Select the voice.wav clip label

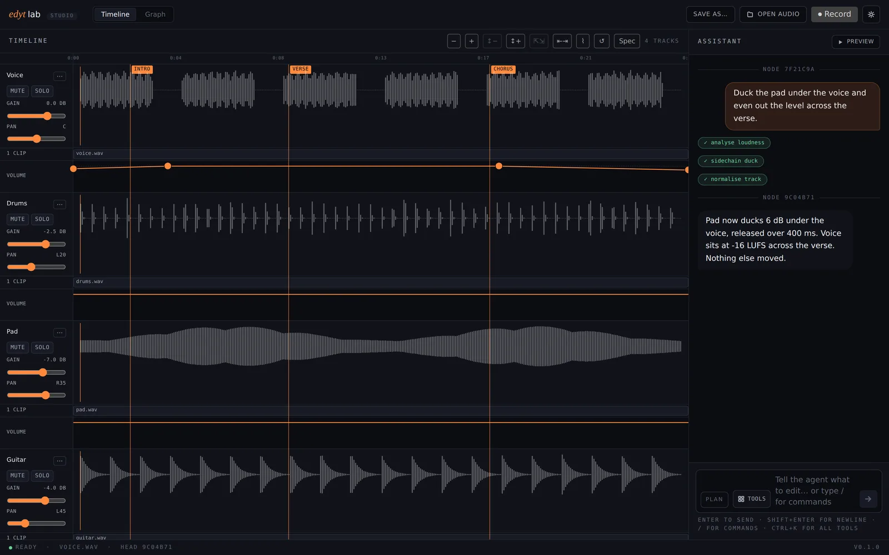89,153
